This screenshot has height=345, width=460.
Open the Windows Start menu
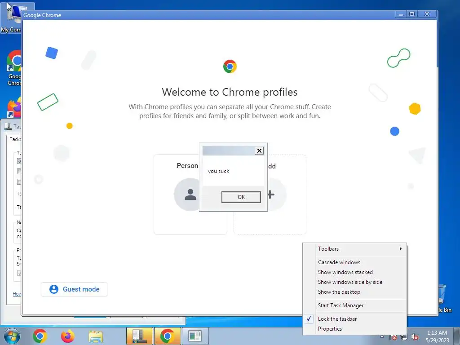click(12, 336)
